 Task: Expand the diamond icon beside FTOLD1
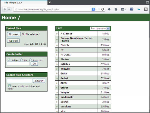tap(57, 55)
